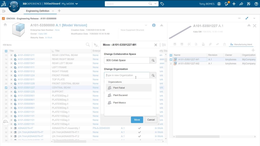
Task: Click the Add plus icon in top bar
Action: pyautogui.click(x=234, y=4)
